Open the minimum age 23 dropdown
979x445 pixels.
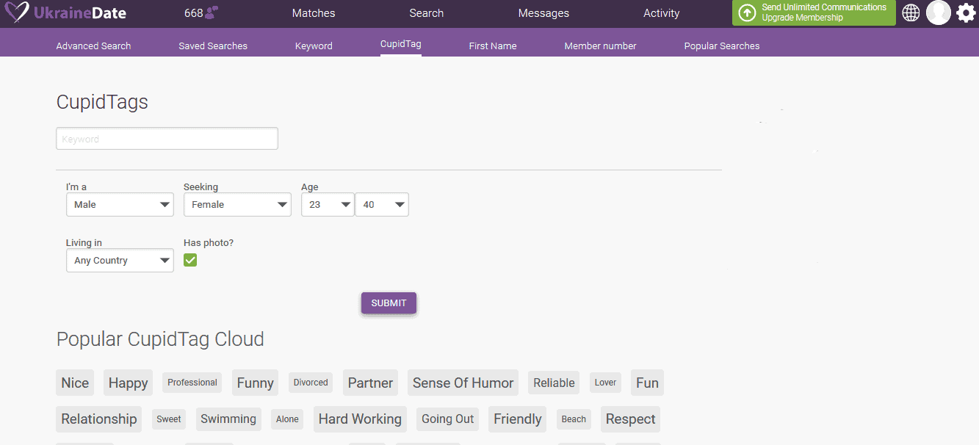tap(328, 205)
